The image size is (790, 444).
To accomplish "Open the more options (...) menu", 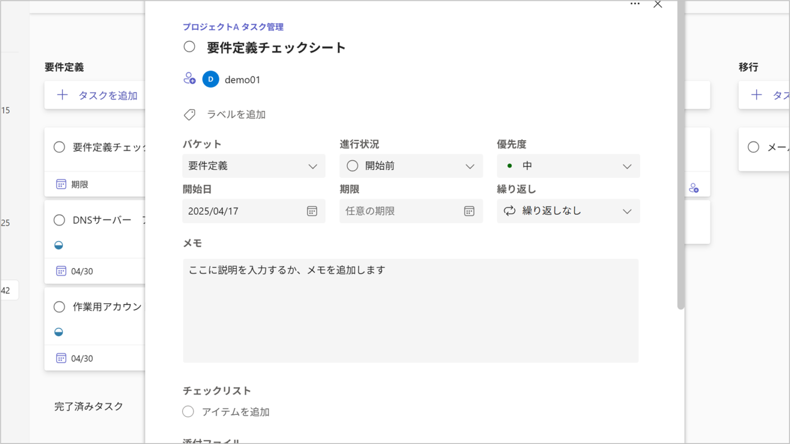I will point(634,4).
